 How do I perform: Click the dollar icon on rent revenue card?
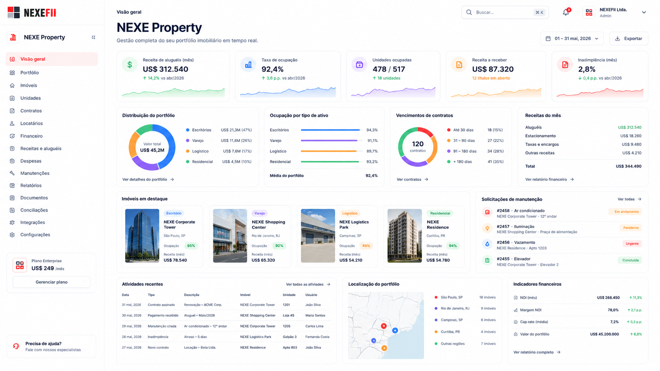pos(129,64)
